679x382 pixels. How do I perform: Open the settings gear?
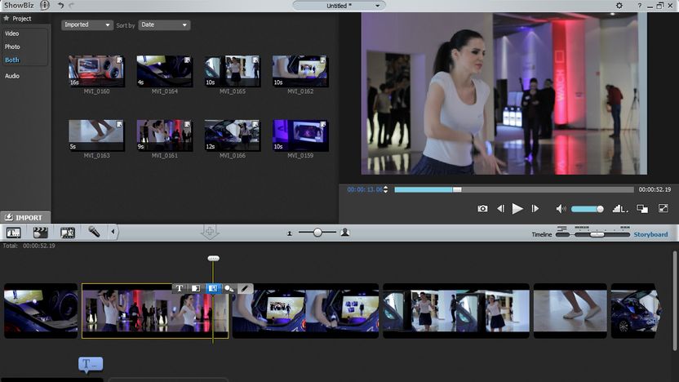tap(619, 5)
